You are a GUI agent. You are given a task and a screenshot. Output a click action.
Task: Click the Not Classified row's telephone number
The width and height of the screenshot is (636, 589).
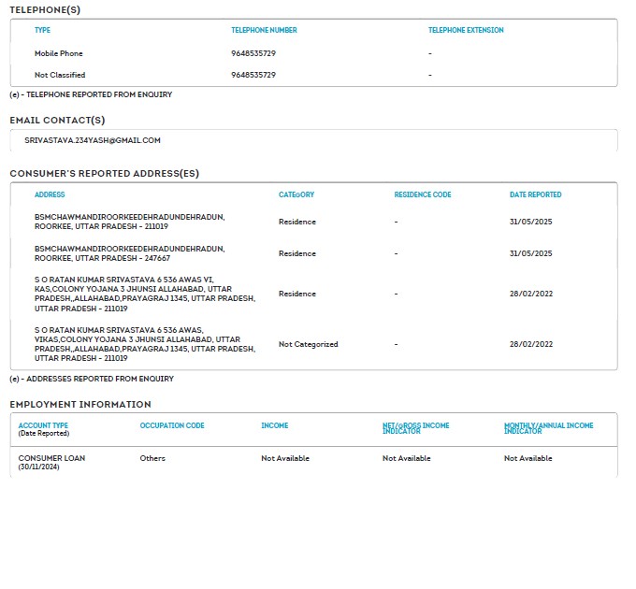pos(253,75)
